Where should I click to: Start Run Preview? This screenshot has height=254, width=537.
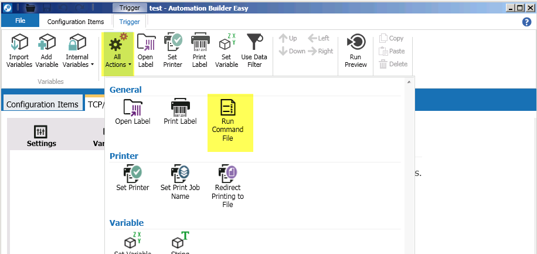pyautogui.click(x=355, y=51)
